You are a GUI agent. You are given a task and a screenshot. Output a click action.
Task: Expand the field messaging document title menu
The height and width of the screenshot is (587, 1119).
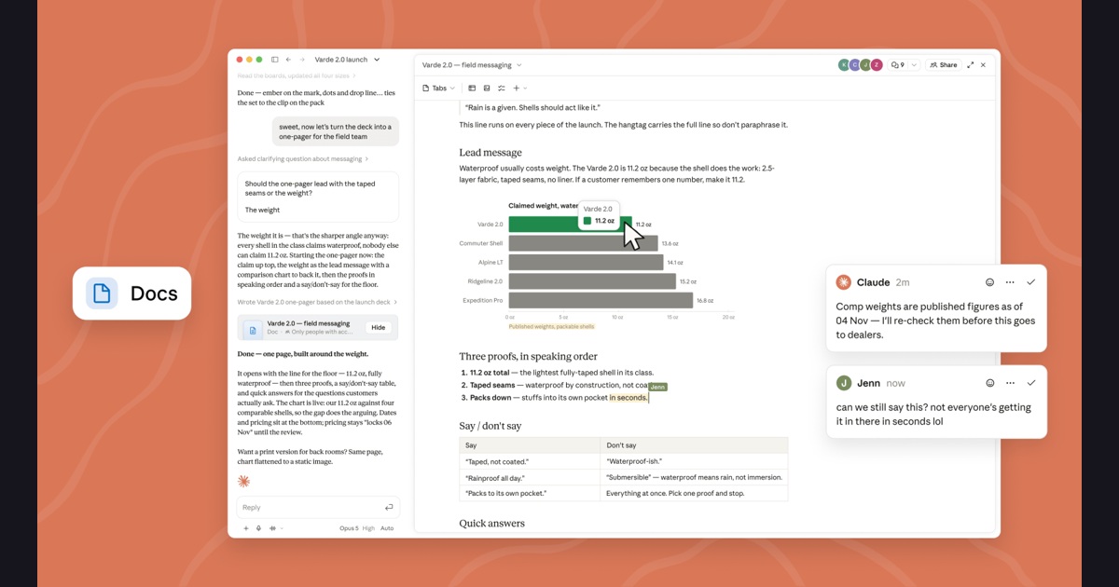[472, 65]
